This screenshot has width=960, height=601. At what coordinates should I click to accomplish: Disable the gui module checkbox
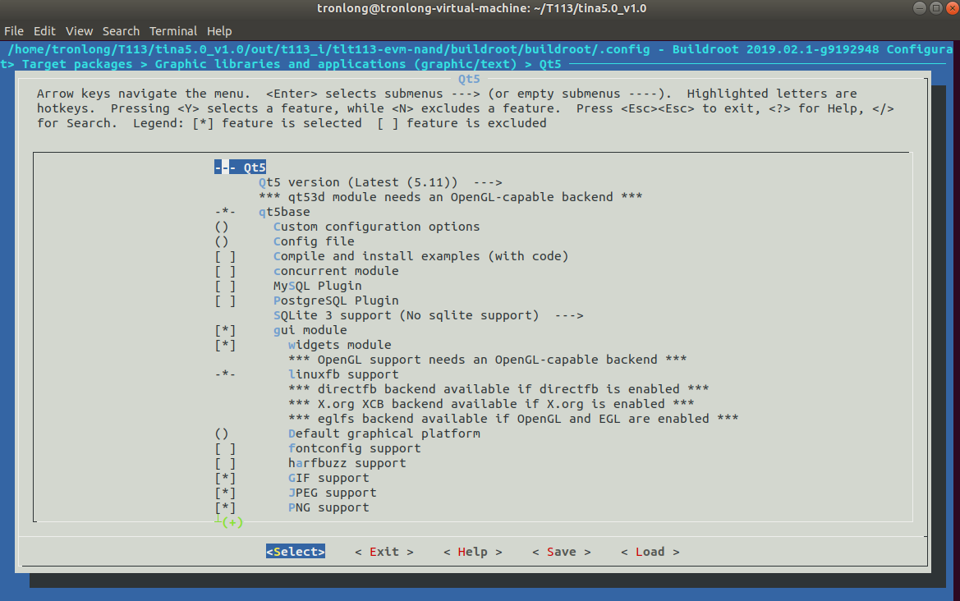[225, 331]
